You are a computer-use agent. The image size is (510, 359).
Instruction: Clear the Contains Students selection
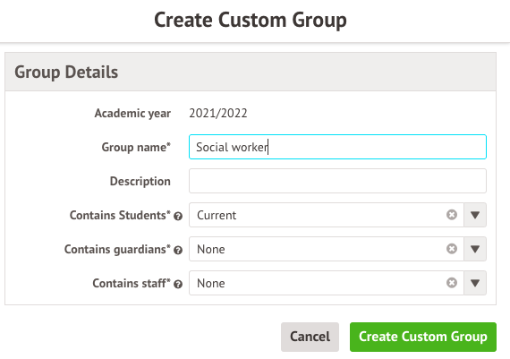452,215
